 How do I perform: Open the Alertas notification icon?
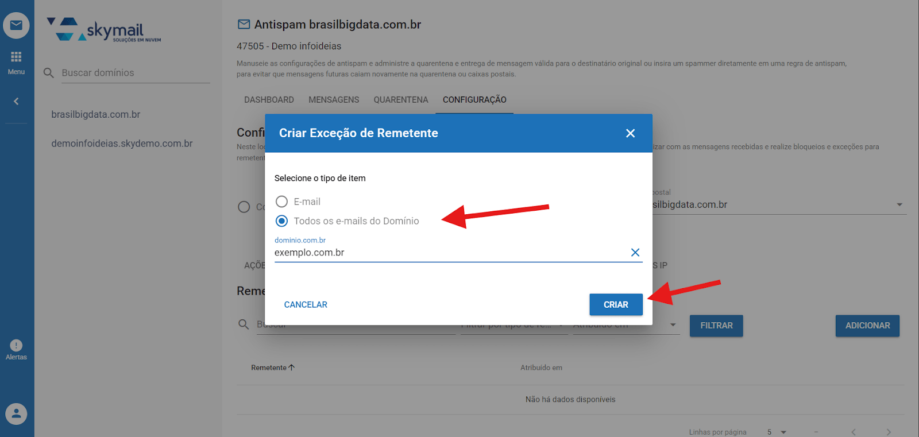[16, 346]
